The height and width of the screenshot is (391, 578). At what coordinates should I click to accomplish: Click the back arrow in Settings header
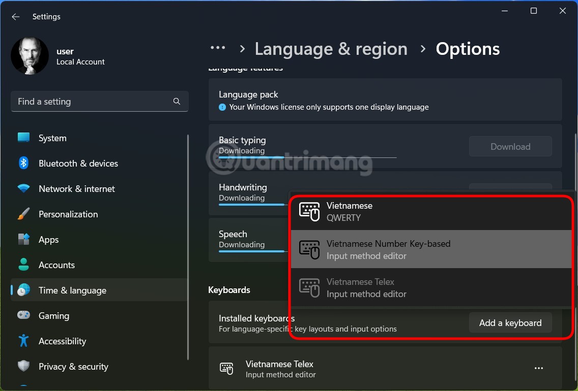[x=16, y=17]
